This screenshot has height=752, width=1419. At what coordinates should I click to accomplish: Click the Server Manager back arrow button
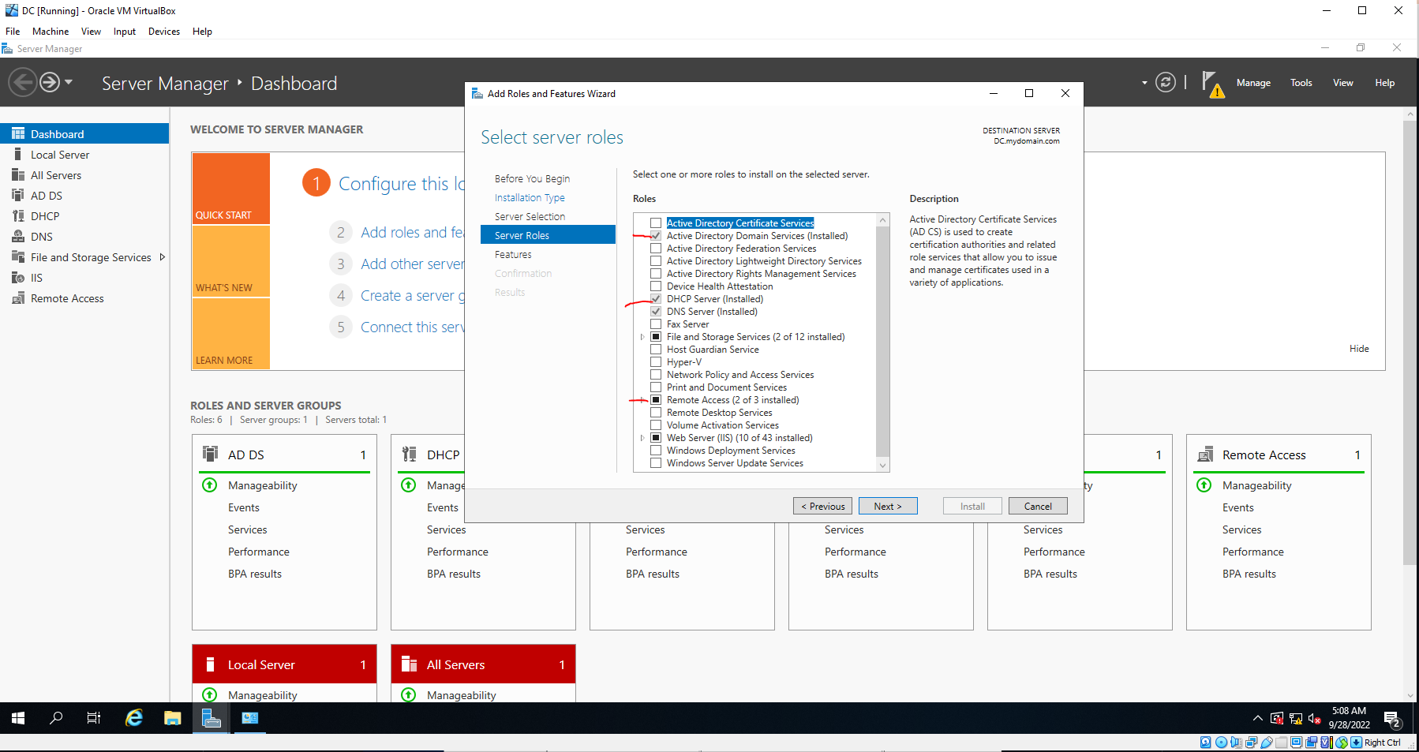click(x=23, y=82)
